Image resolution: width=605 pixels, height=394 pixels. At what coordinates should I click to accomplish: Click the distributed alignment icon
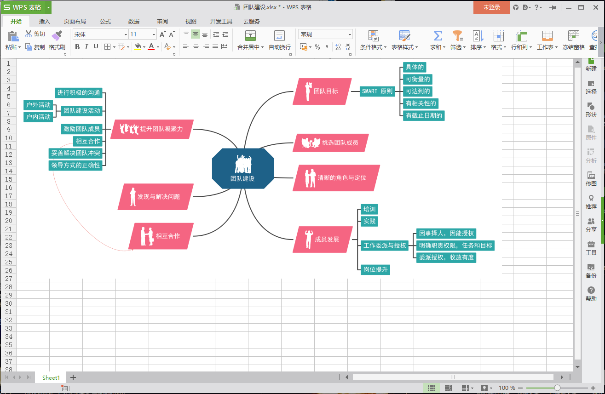(225, 47)
